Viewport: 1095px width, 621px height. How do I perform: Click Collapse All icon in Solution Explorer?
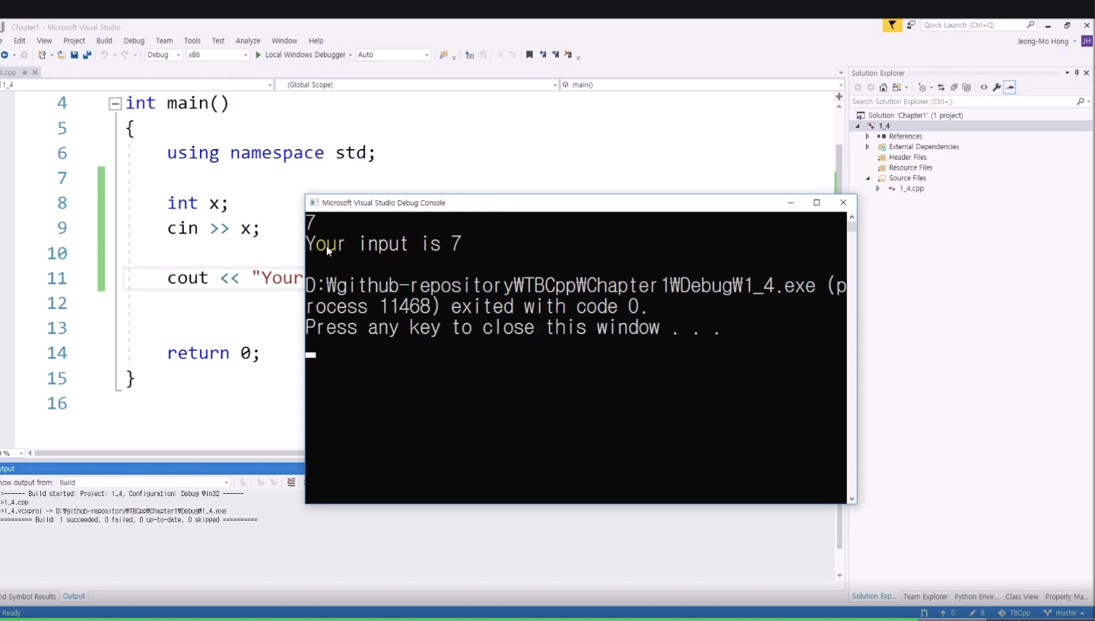click(954, 88)
